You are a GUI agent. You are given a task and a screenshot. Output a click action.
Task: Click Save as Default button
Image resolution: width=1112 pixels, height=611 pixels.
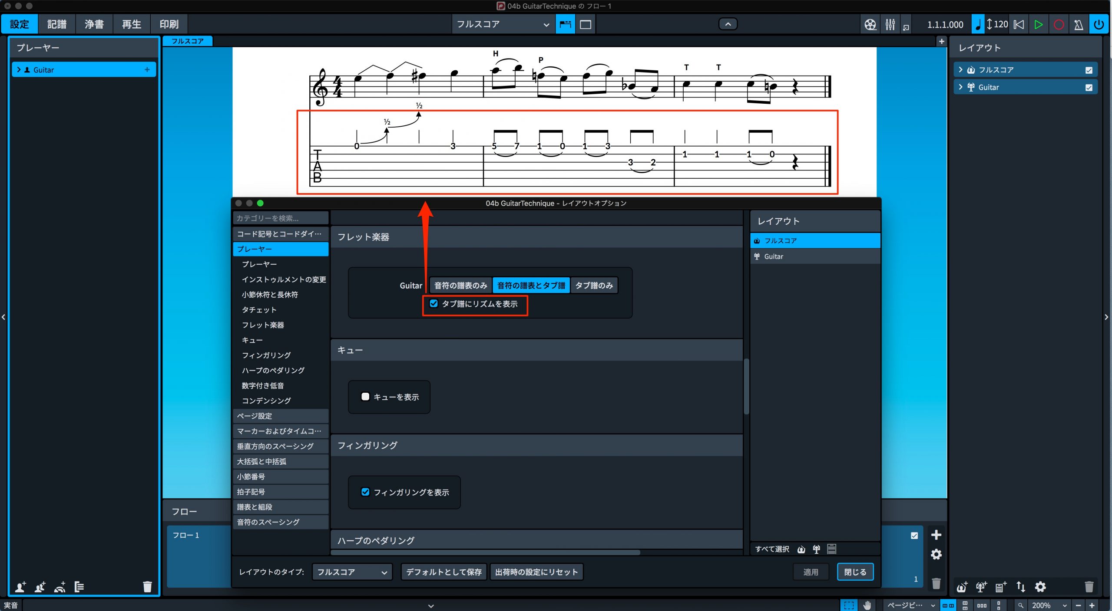[443, 572]
